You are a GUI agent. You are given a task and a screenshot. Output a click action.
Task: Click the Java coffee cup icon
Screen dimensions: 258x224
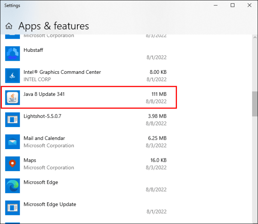(12, 98)
